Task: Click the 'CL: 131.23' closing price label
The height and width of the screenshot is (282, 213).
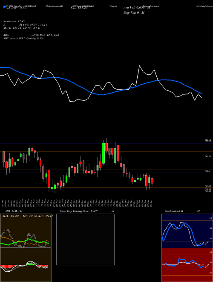Action: coord(79,8)
